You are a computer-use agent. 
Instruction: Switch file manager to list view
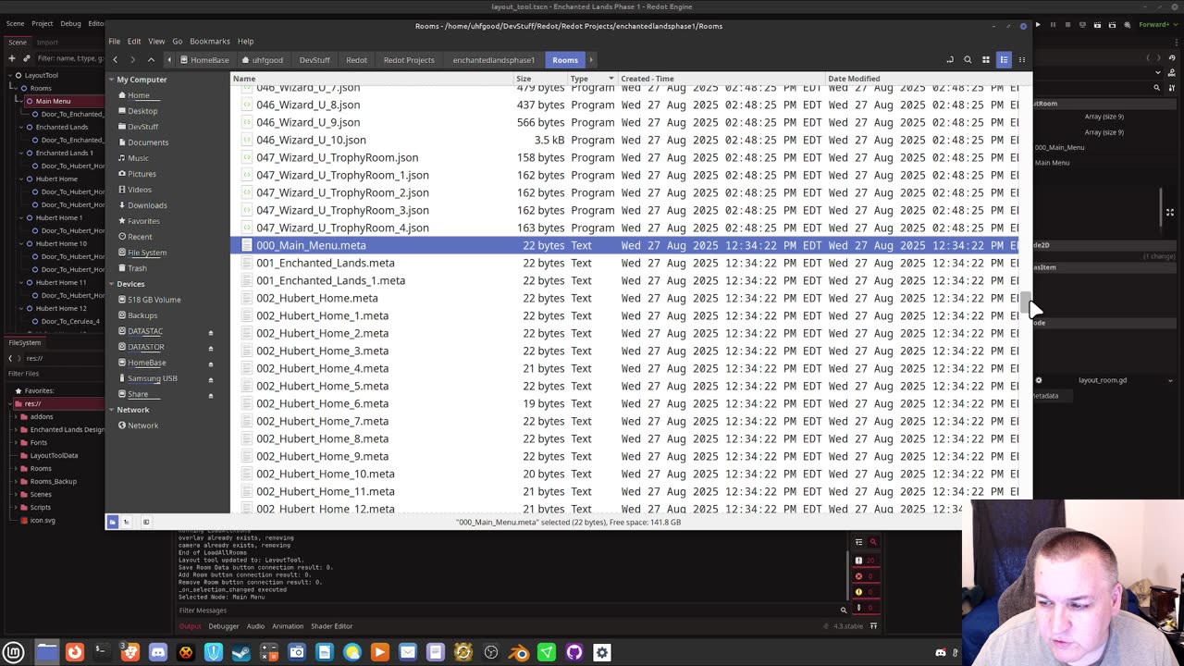(1004, 60)
